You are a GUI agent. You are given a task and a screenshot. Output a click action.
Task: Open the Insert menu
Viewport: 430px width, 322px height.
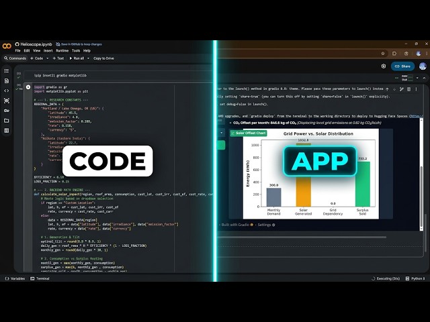pyautogui.click(x=48, y=51)
